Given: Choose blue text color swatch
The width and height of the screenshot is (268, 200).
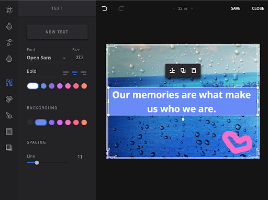Looking at the screenshot, I should coord(43,86).
